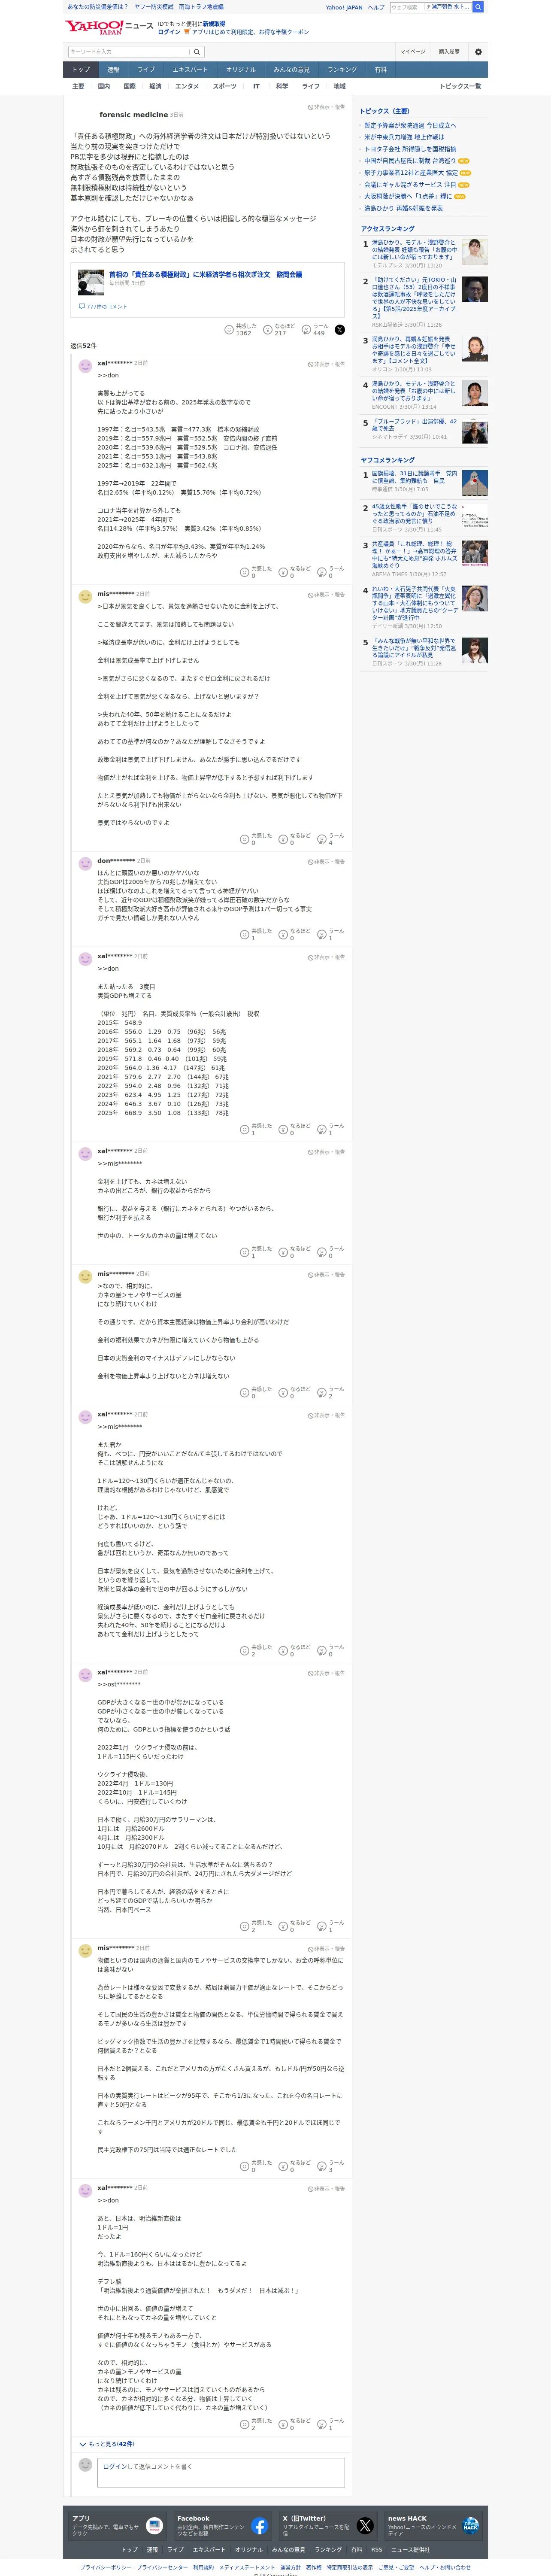Image resolution: width=551 pixels, height=2576 pixels.
Task: Open トピックス一覧
Action: [460, 86]
